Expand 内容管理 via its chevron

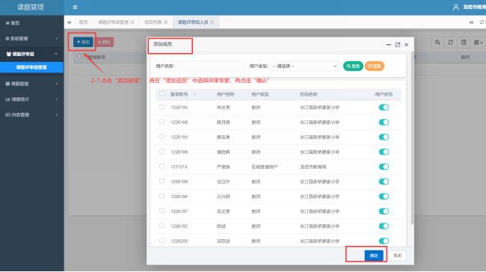click(57, 114)
